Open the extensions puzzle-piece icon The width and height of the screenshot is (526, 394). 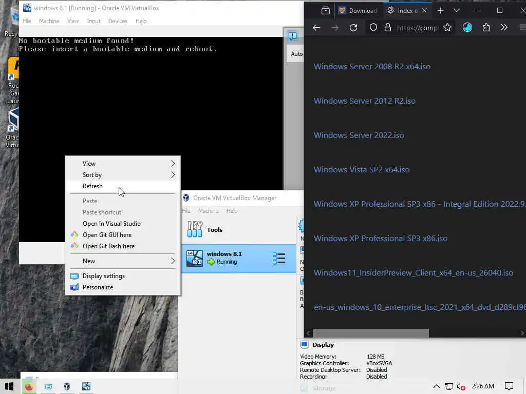pos(486,28)
